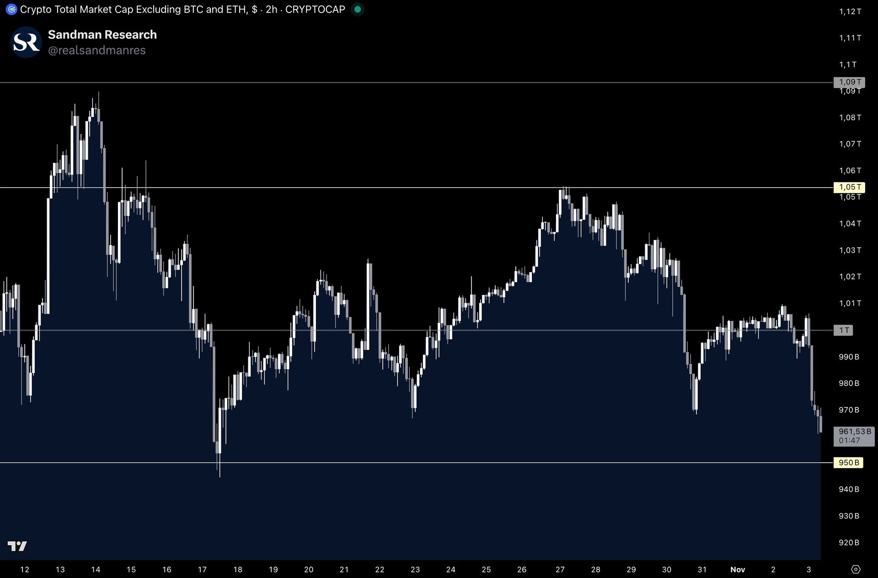
Task: Click the TradingView logo icon
Action: 17,546
